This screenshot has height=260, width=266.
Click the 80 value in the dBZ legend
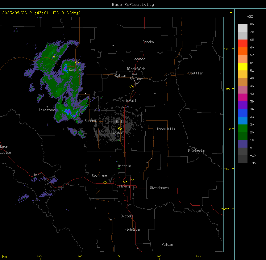pyautogui.click(x=252, y=24)
